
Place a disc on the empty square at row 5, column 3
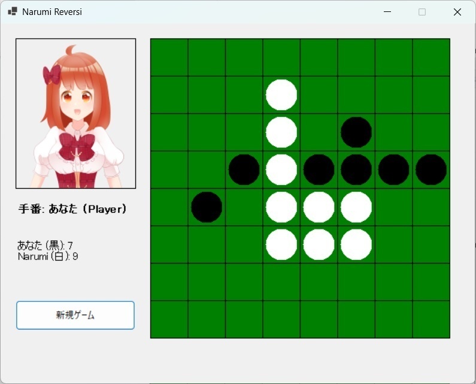click(244, 207)
